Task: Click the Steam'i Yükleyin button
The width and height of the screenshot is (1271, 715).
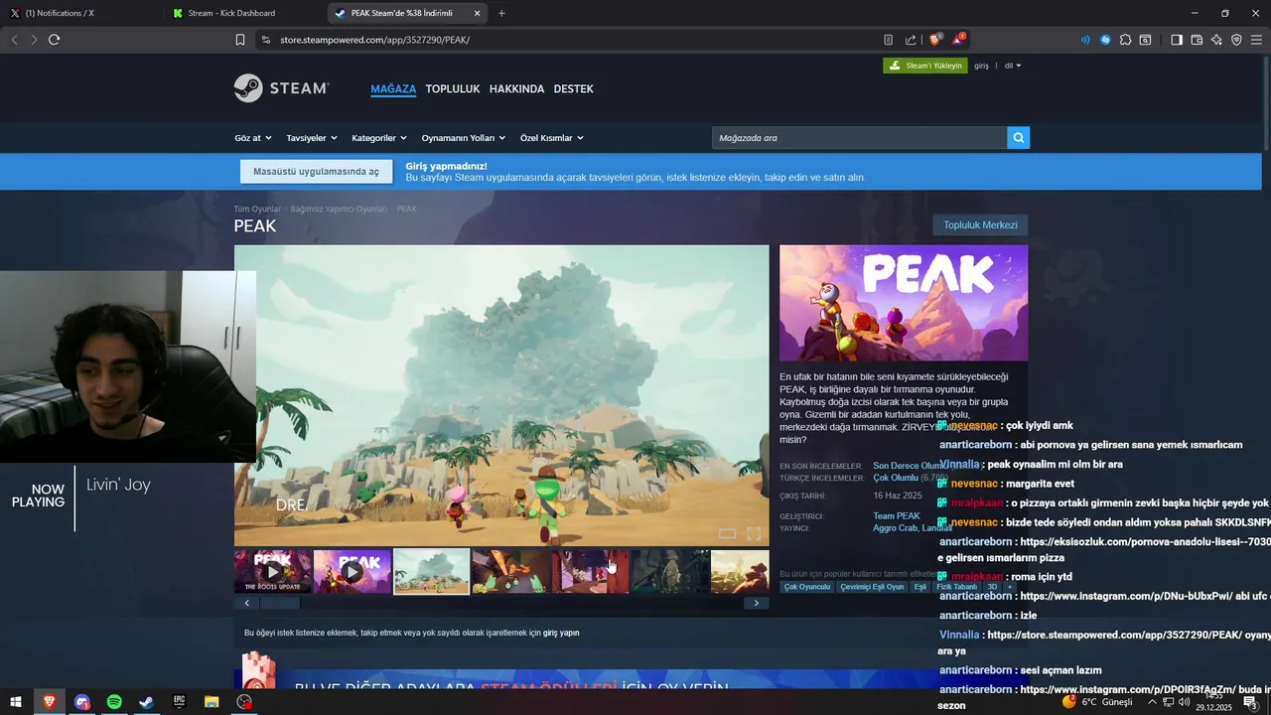Action: pyautogui.click(x=924, y=66)
